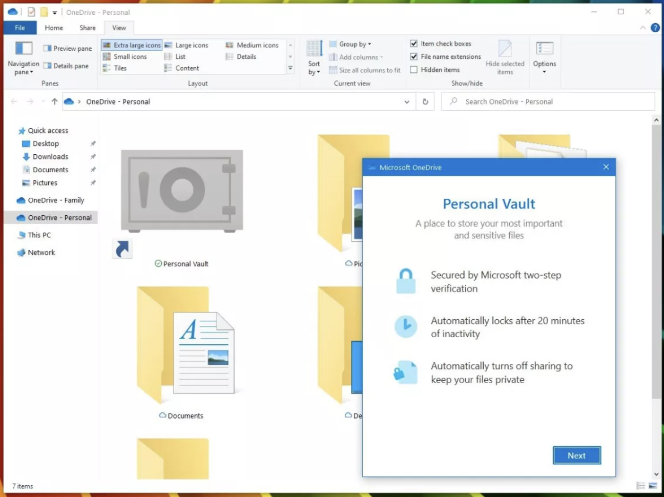Select Large icons layout
664x497 pixels.
point(186,45)
